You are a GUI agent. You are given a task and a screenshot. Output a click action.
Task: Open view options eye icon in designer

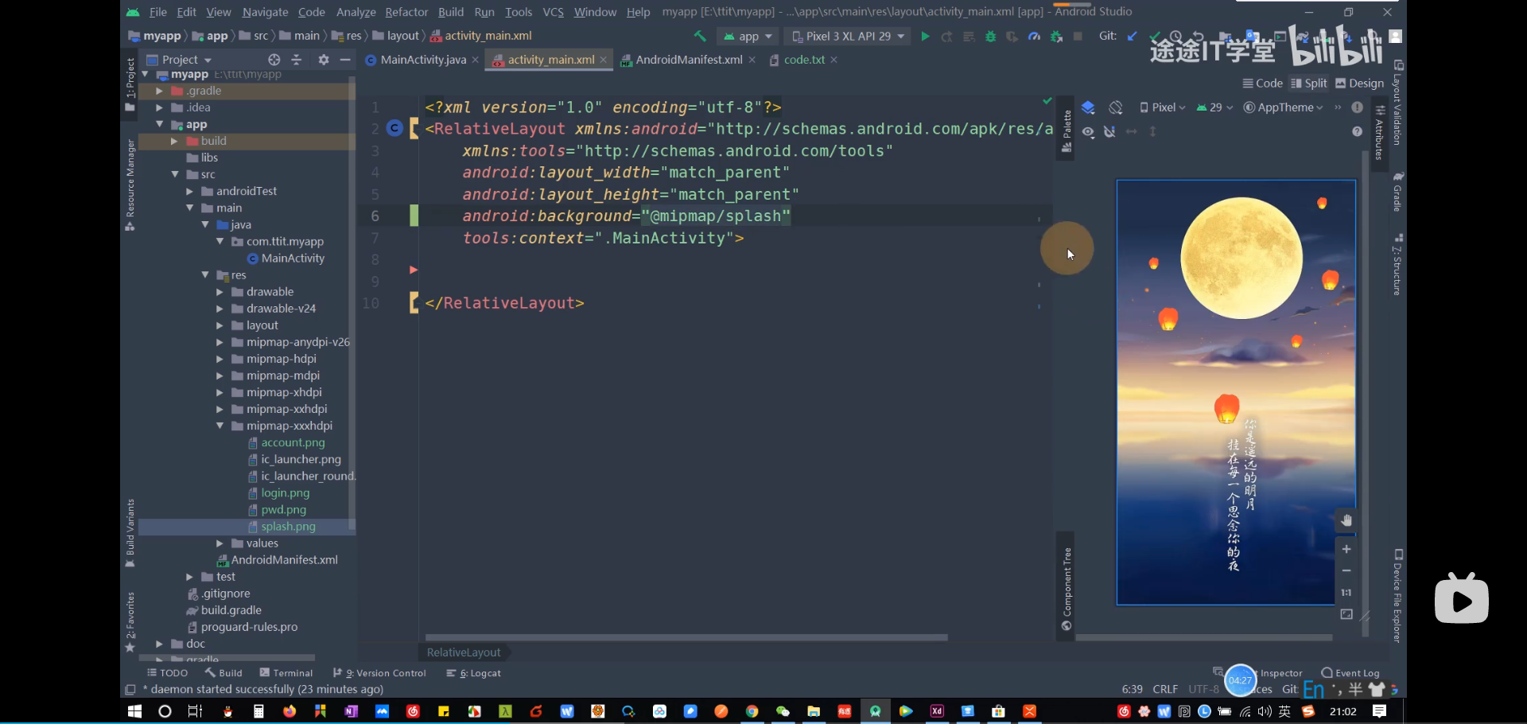1089,131
